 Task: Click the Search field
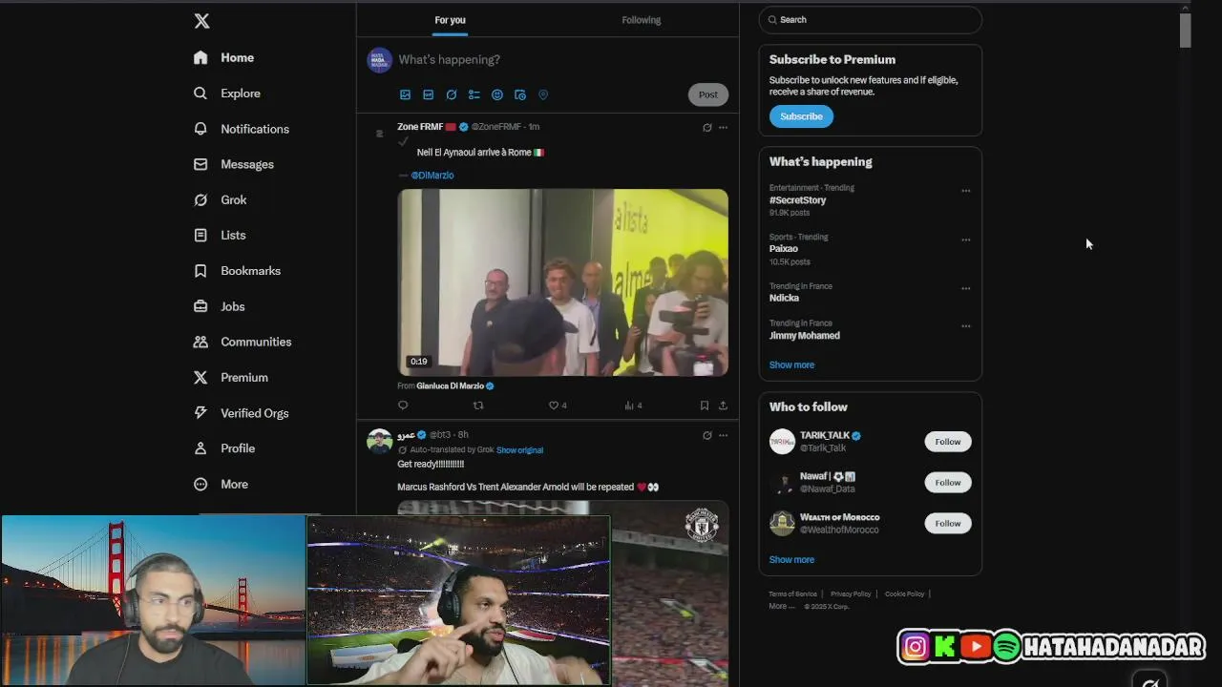tap(871, 20)
